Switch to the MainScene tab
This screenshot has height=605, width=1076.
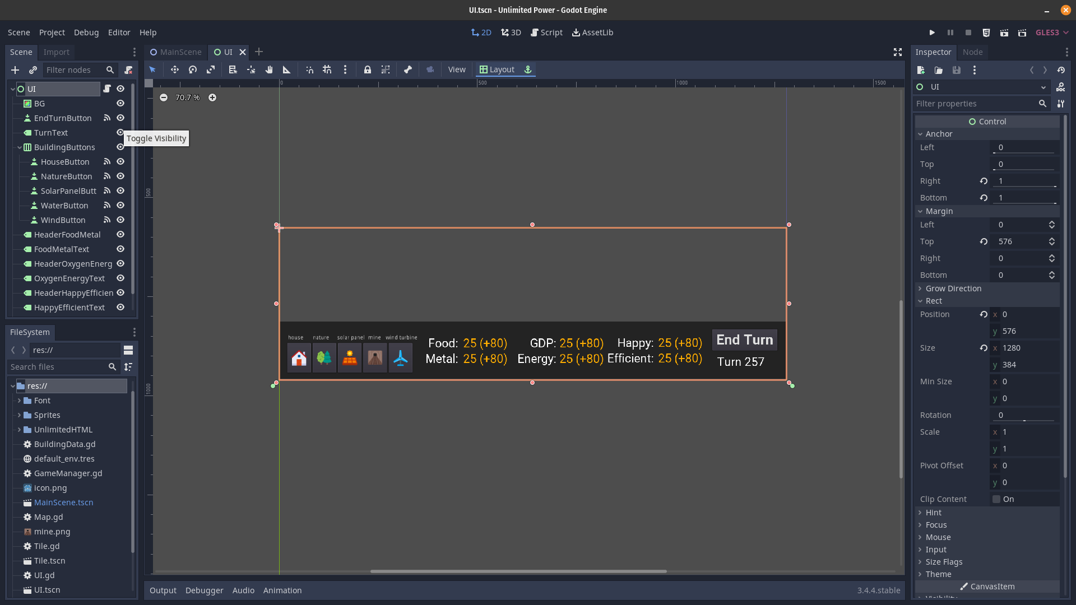coord(175,52)
